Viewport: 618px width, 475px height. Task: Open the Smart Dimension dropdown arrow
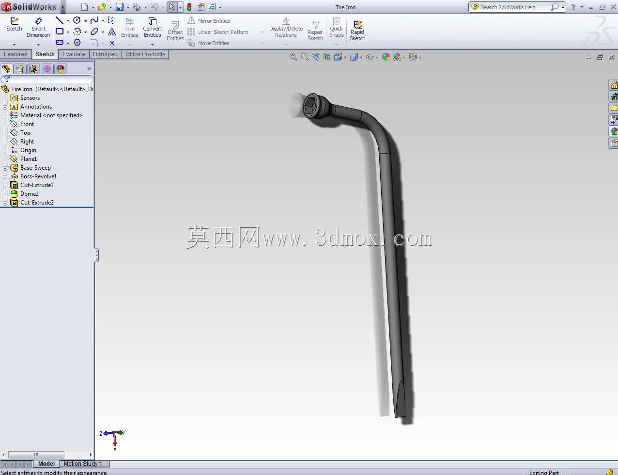pyautogui.click(x=38, y=45)
